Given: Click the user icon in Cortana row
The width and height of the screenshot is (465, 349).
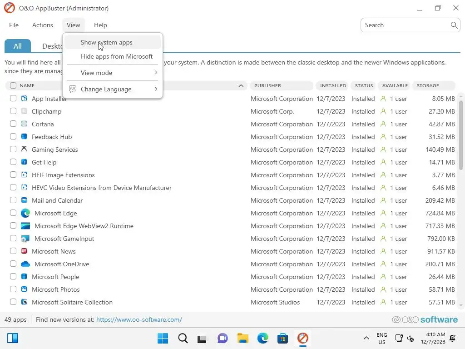Looking at the screenshot, I should pos(383,124).
